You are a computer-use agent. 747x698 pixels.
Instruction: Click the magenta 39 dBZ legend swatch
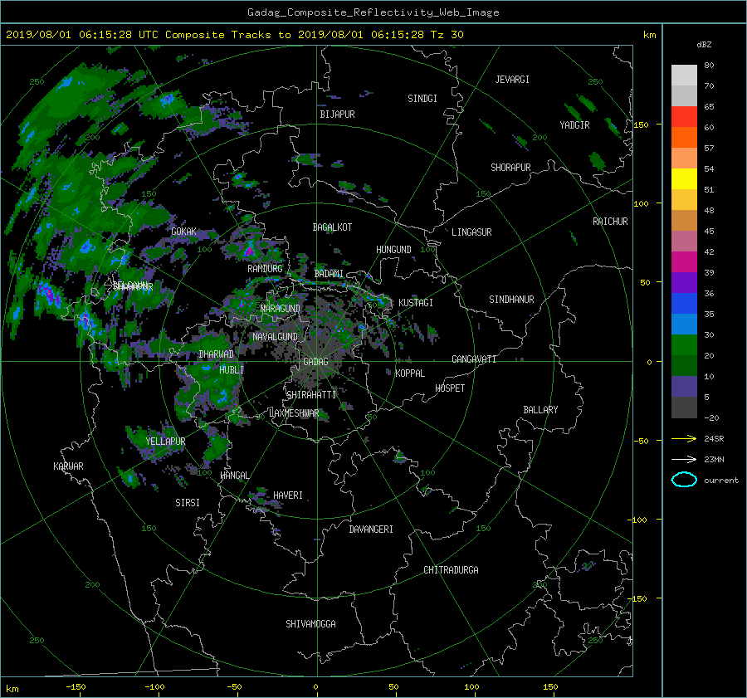click(x=684, y=262)
